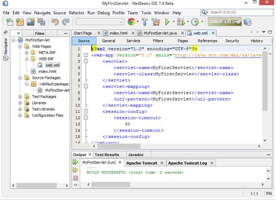Open the empty configuration combo box

pyautogui.click(x=100, y=22)
